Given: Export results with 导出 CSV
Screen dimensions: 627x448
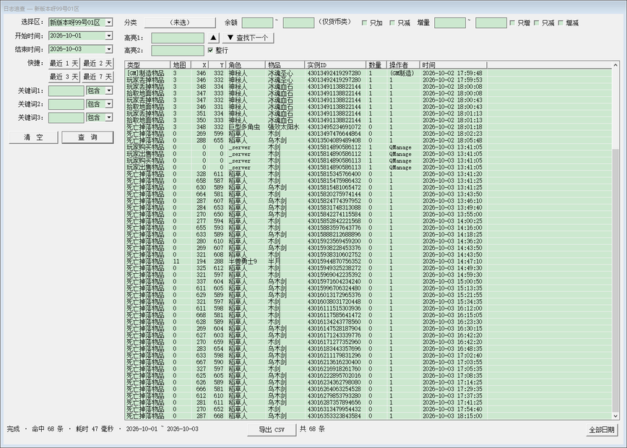Looking at the screenshot, I should pos(272,430).
